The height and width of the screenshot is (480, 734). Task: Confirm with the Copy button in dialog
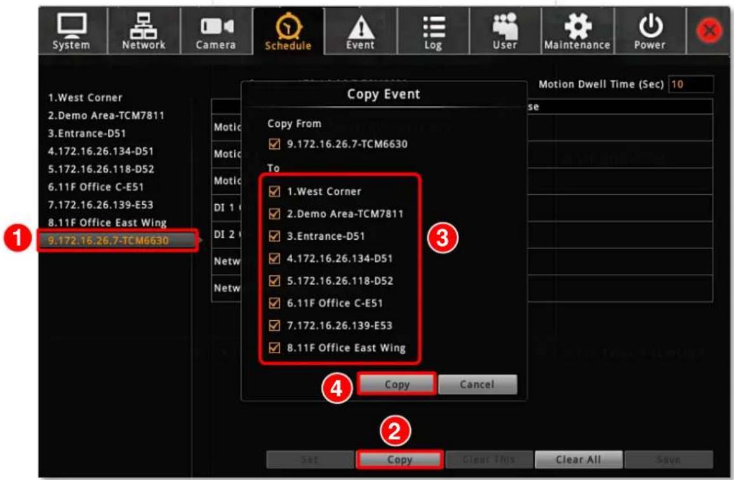396,384
